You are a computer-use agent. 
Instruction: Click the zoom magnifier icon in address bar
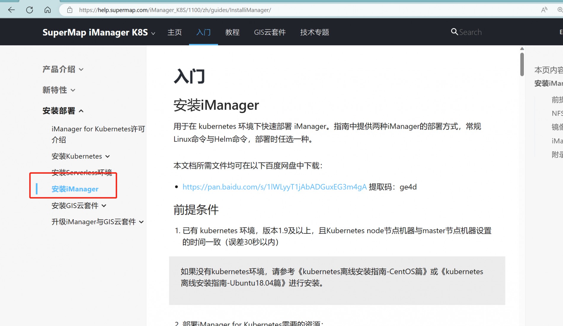[560, 10]
